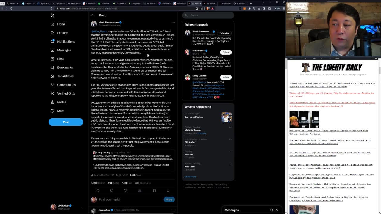Click the reply comment icon under the post
This screenshot has height=214, width=381.
pyautogui.click(x=98, y=191)
